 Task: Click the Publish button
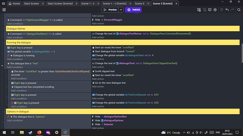133,10
